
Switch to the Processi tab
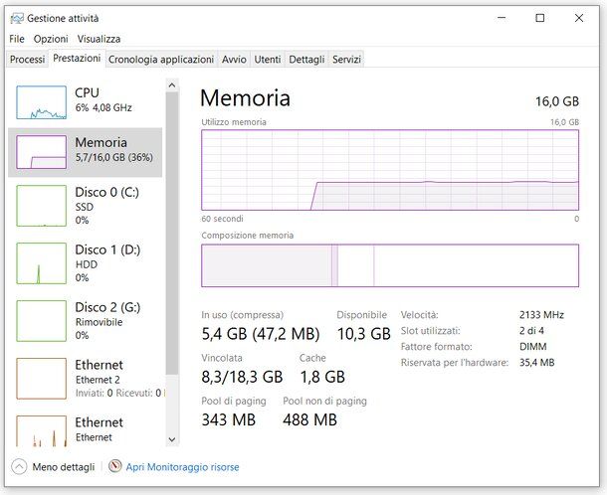(28, 60)
